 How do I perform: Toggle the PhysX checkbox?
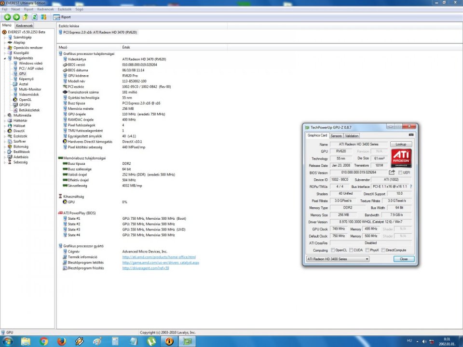click(368, 250)
